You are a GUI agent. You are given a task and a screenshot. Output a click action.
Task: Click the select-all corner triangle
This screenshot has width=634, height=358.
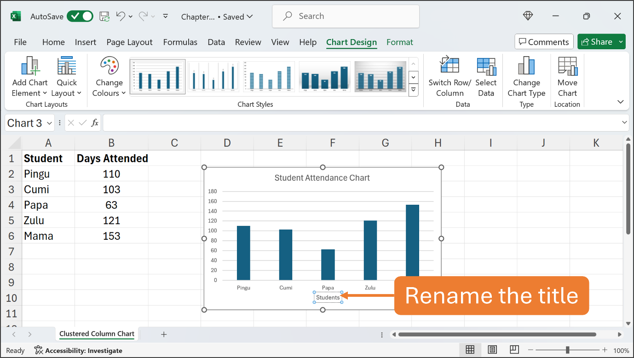tap(14, 143)
